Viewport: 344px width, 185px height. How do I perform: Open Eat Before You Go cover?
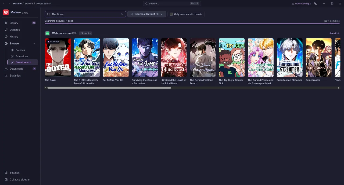tap(116, 58)
